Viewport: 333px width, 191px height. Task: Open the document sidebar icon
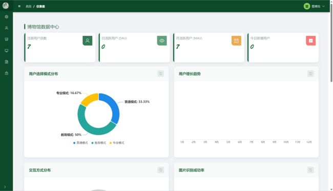[x=7, y=62]
